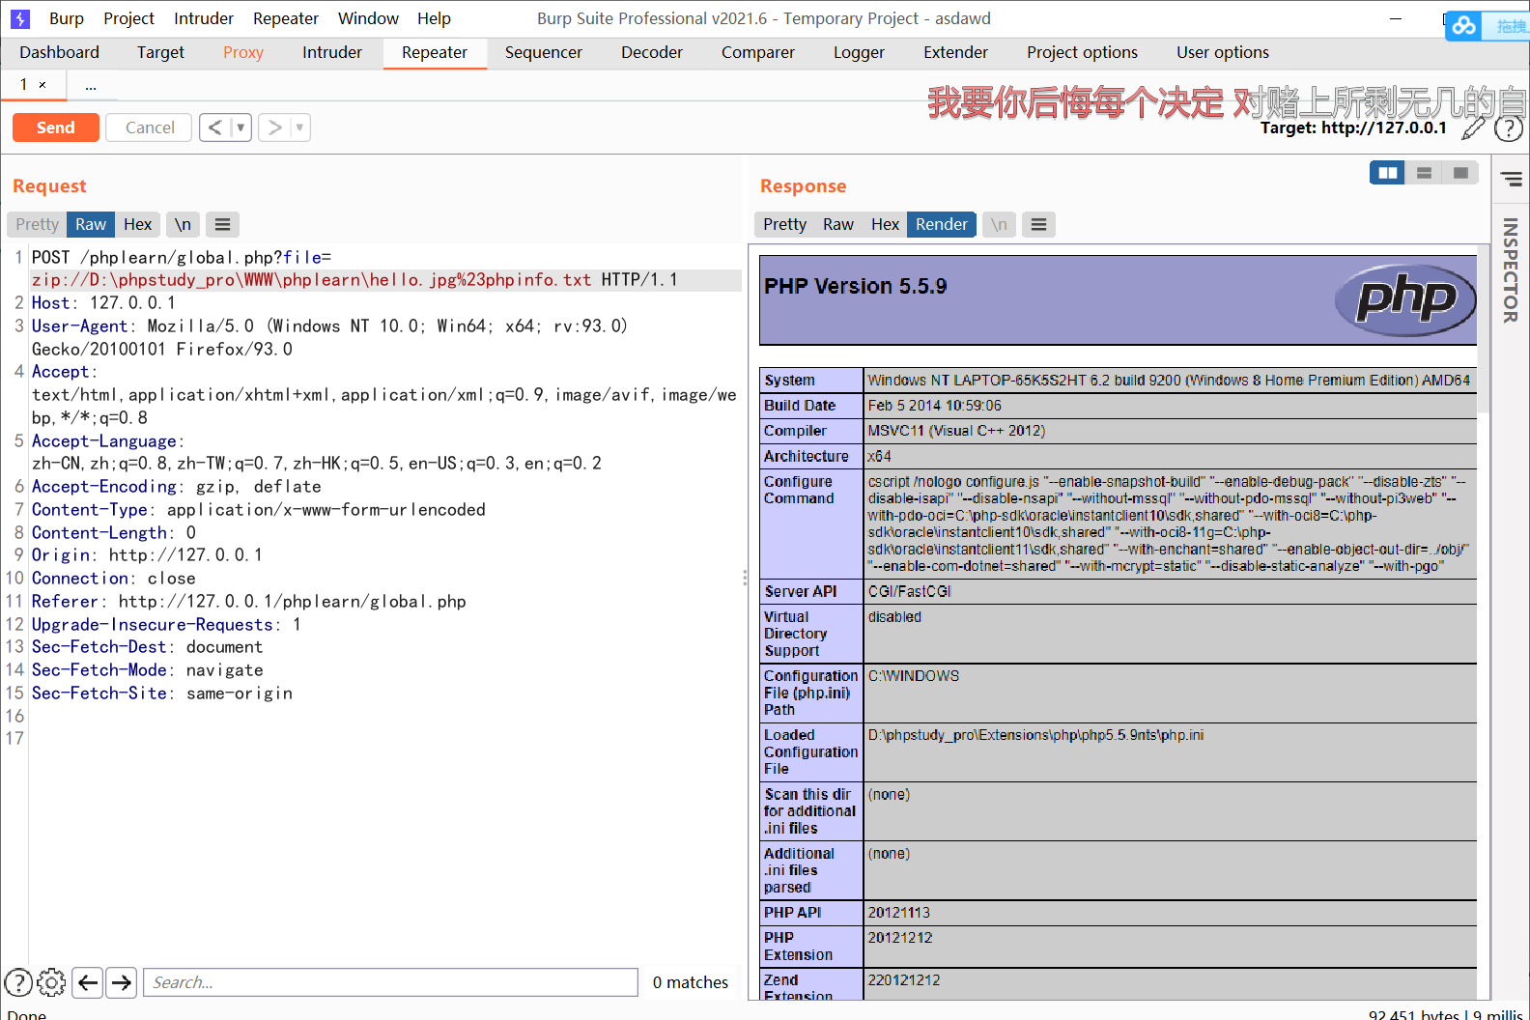This screenshot has height=1020, width=1530.
Task: Click the Server API CGI/FastCGI value
Action: click(910, 591)
